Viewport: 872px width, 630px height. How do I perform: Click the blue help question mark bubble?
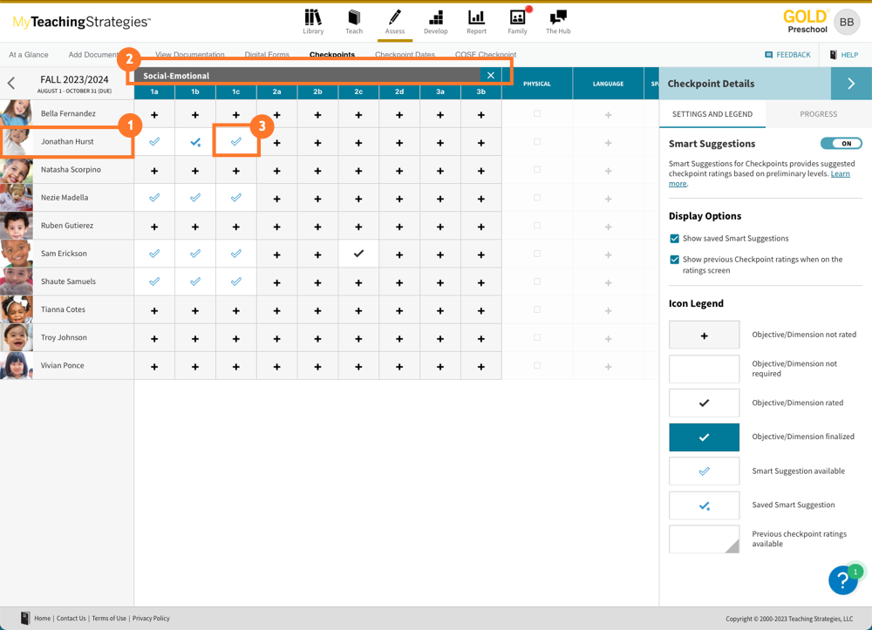coord(843,579)
